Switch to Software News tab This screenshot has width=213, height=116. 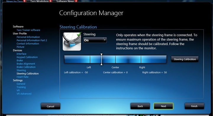pos(65,1)
